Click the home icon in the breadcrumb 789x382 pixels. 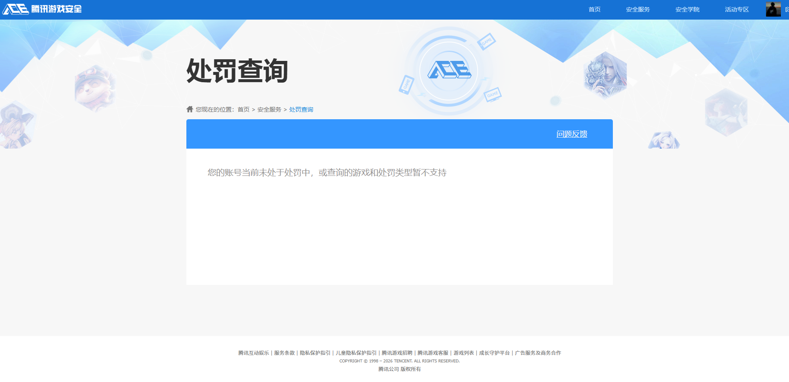190,109
